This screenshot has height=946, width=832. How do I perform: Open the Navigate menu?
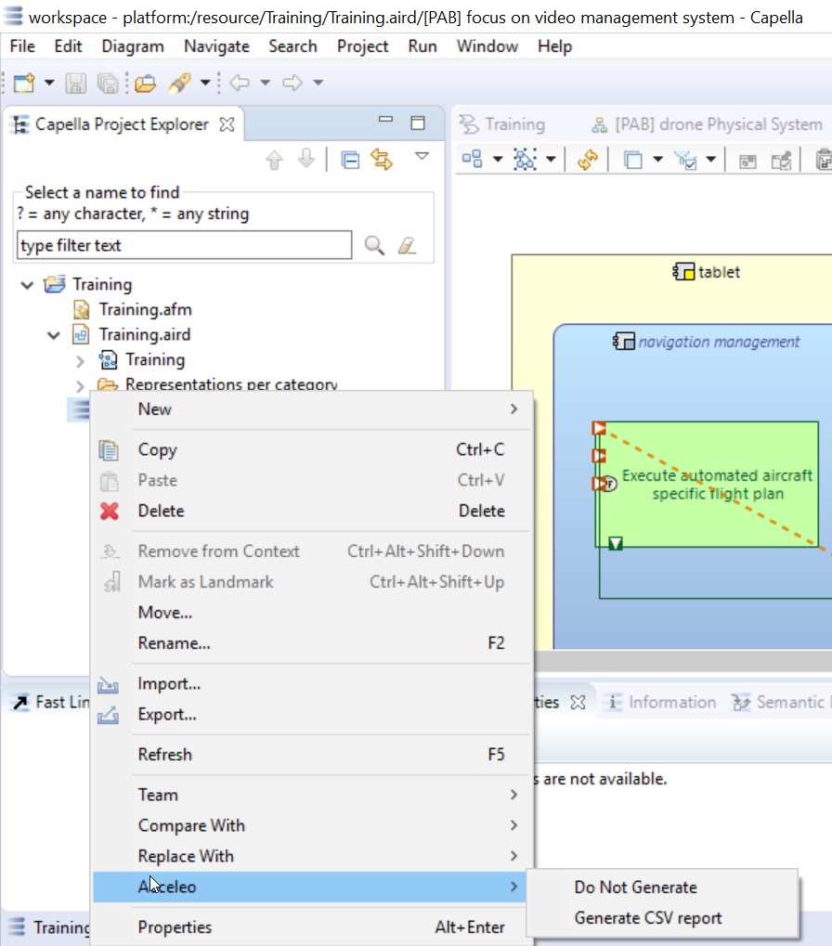216,46
